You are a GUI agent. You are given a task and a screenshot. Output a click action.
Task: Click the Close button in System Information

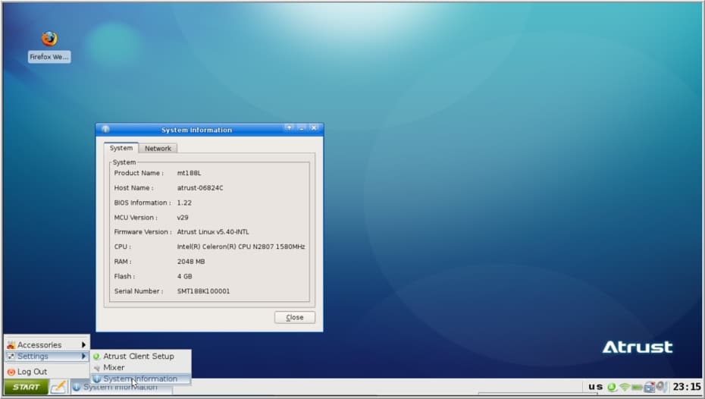click(x=294, y=317)
